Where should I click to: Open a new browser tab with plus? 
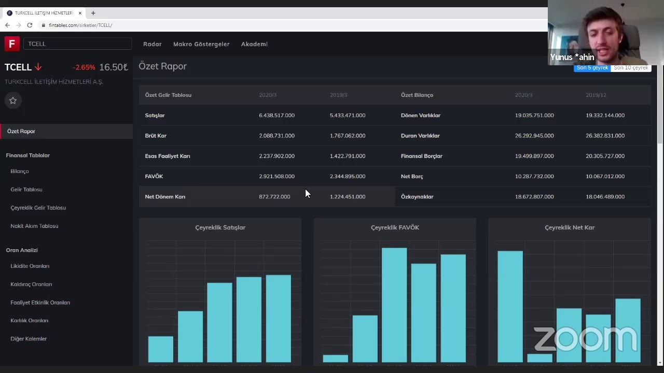coord(93,13)
